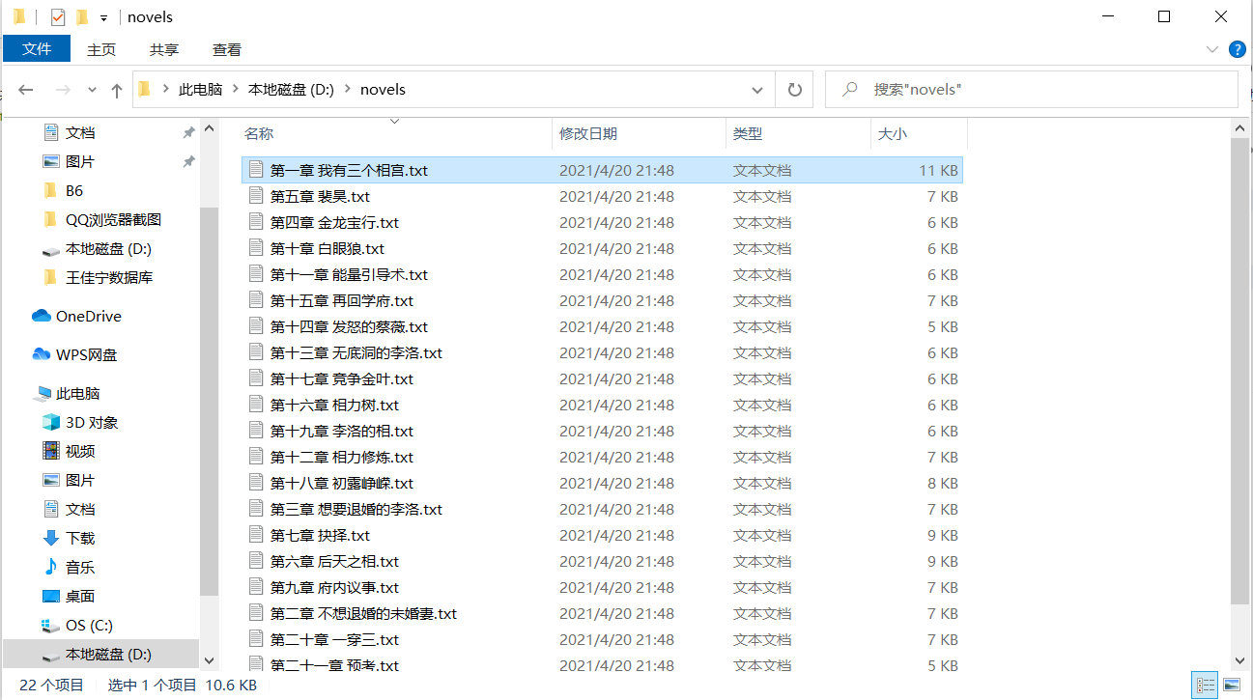Click the new folder icon in title bar

click(x=82, y=17)
